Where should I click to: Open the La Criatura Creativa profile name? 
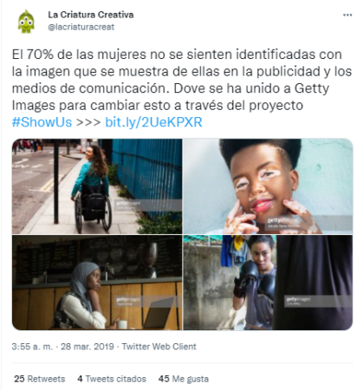pos(91,15)
